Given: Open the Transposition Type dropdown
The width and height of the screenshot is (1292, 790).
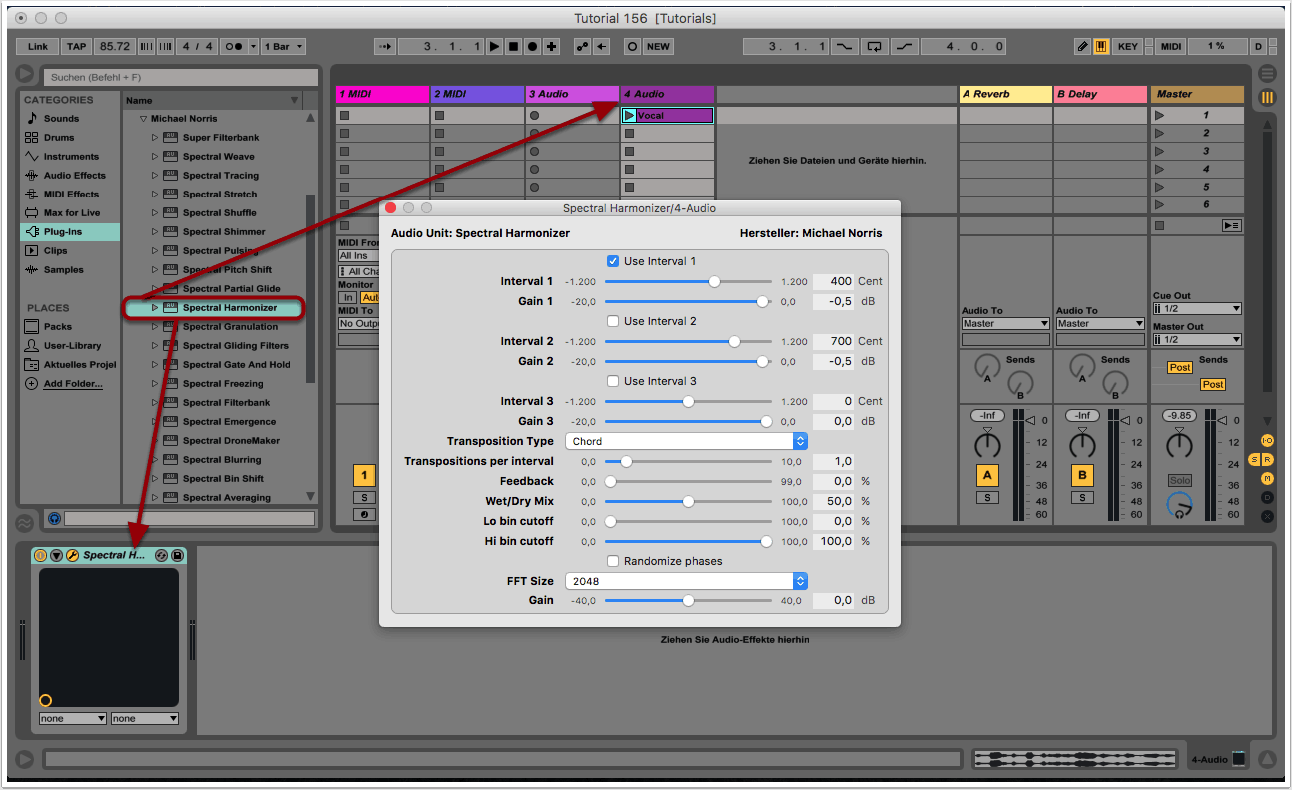Looking at the screenshot, I should tap(686, 441).
